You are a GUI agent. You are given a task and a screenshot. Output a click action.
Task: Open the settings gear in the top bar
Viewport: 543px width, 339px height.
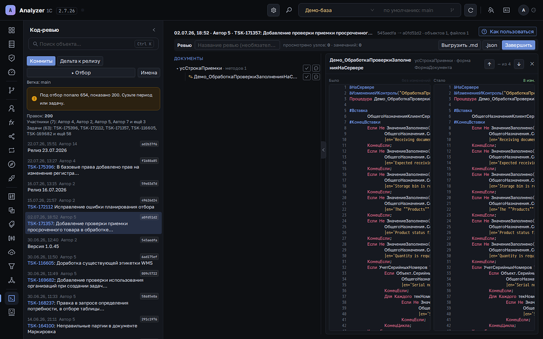pos(273,11)
